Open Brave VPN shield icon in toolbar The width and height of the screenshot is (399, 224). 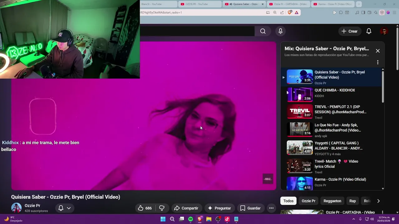[382, 12]
